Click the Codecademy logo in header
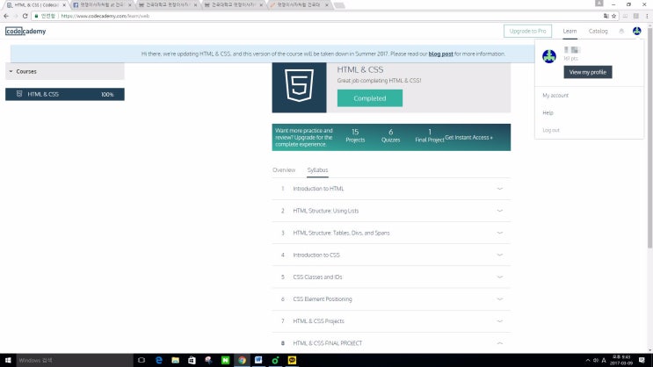The image size is (653, 367). point(25,32)
